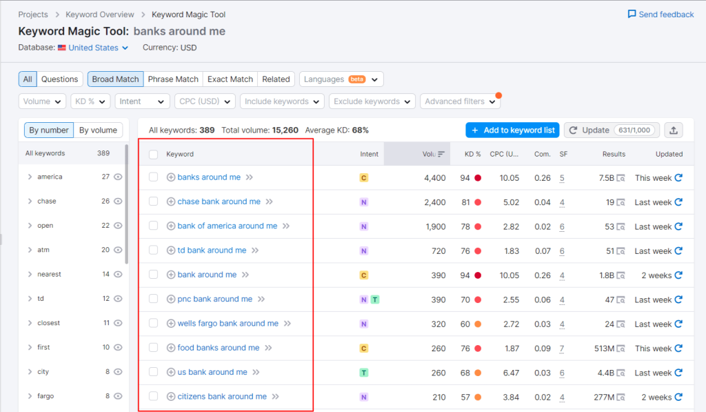Click the T intent badge for 'us bank around me'

[364, 373]
